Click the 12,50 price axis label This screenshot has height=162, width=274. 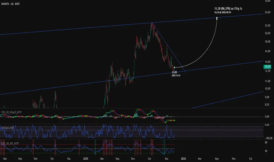pyautogui.click(x=268, y=71)
